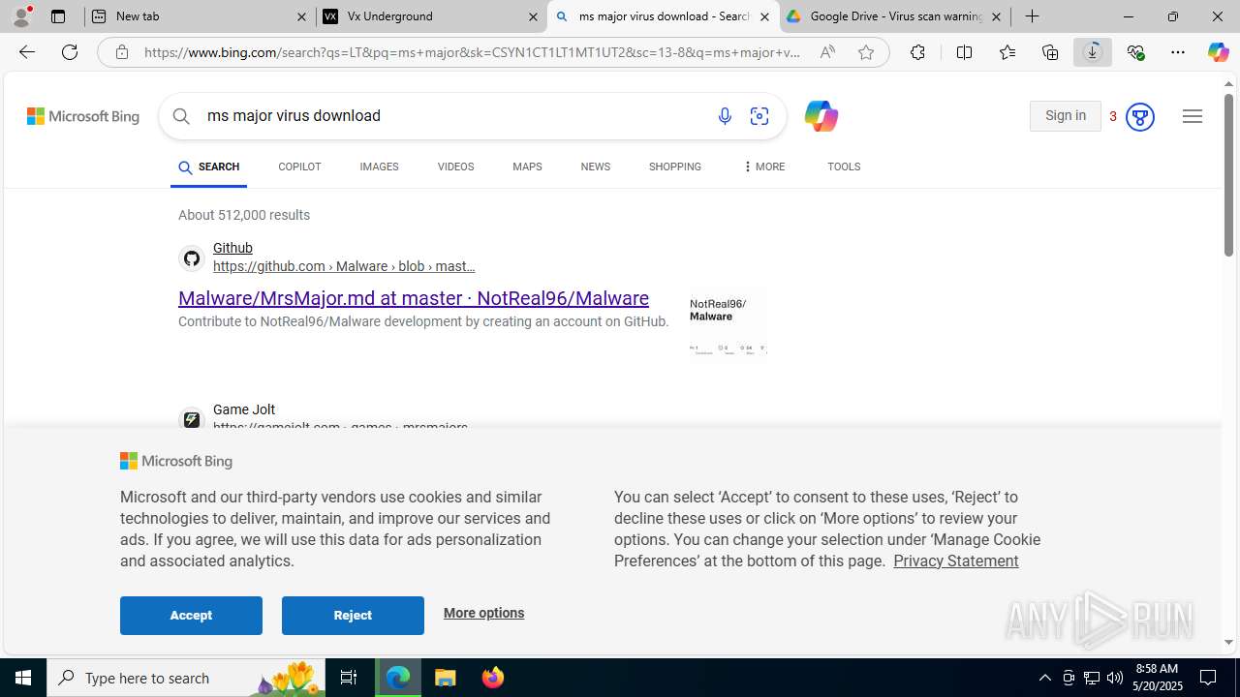Select the COPILOT search tab

coord(299,167)
